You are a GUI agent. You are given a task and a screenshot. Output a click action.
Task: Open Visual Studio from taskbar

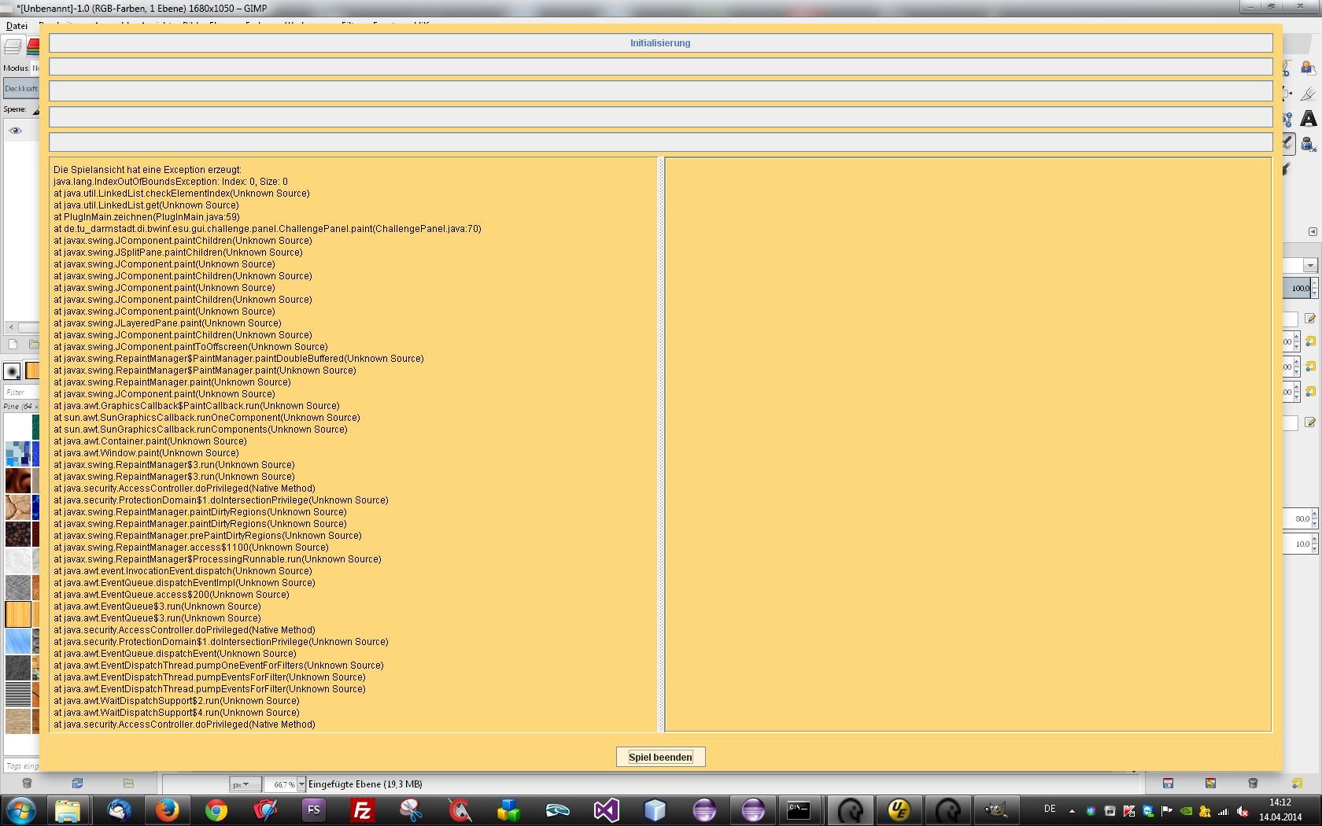point(606,809)
